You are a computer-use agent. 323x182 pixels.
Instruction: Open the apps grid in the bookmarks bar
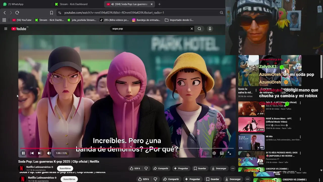point(4,20)
